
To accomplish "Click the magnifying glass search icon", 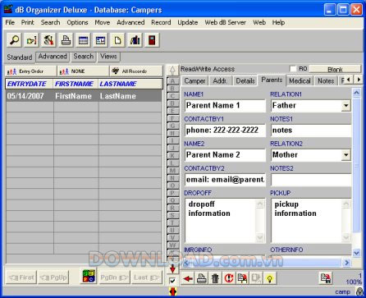I will (14, 40).
